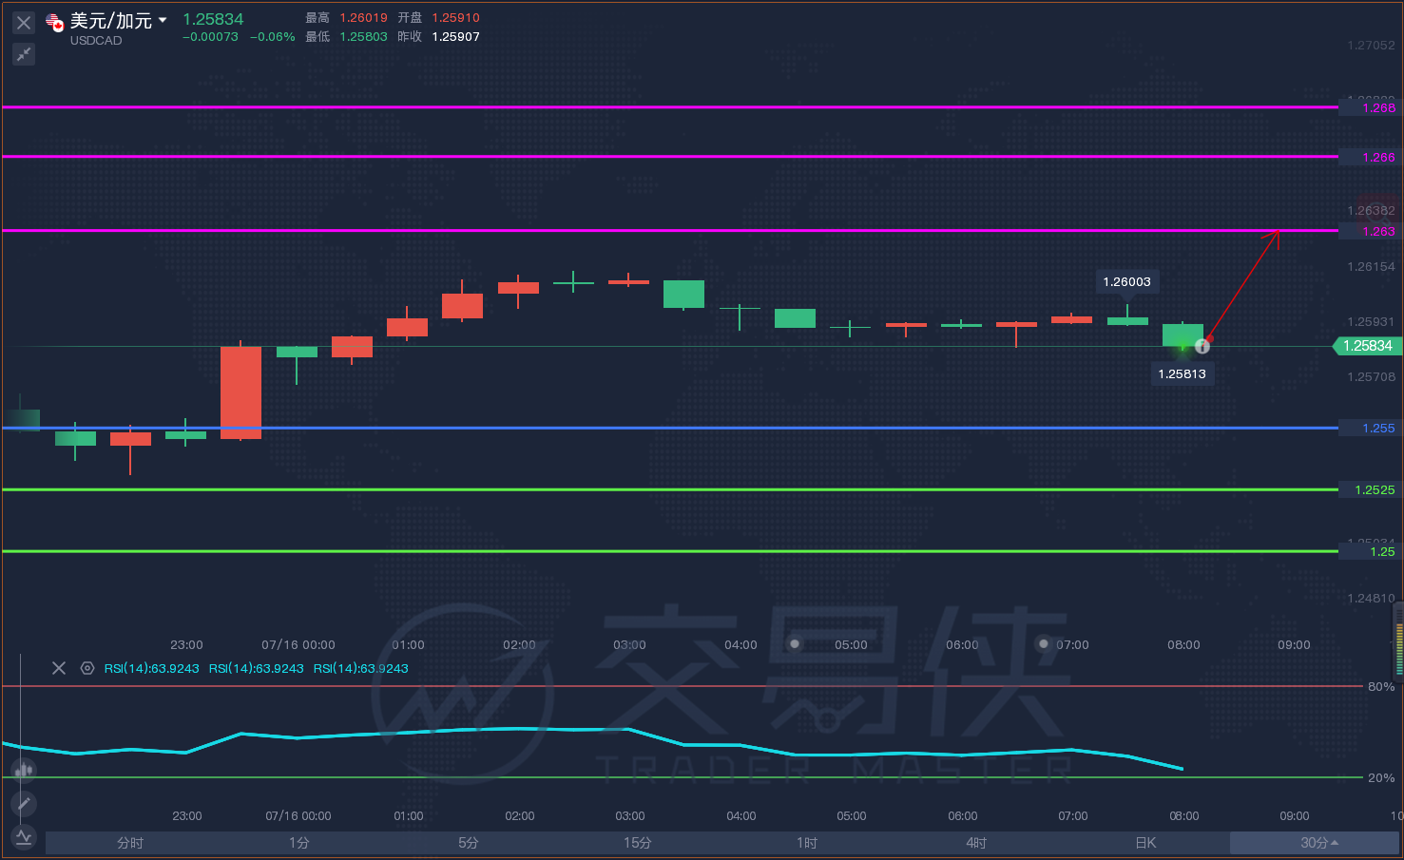Viewport: 1404px width, 860px height.
Task: Open the candlestick chart type icon
Action: [x=24, y=769]
